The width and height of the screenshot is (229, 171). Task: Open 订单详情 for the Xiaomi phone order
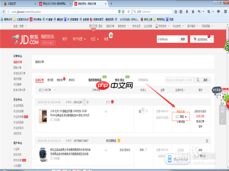pyautogui.click(x=180, y=122)
